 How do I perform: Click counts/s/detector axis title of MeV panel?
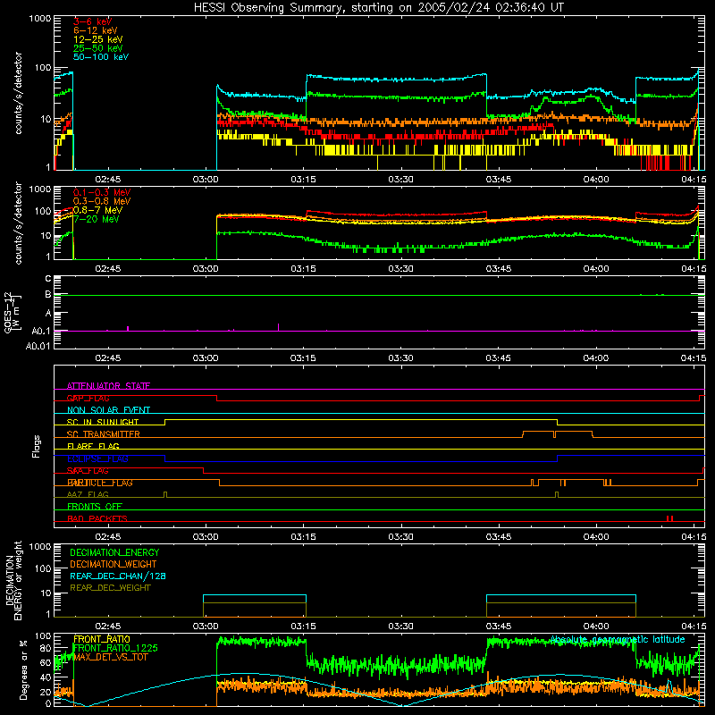tap(18, 223)
